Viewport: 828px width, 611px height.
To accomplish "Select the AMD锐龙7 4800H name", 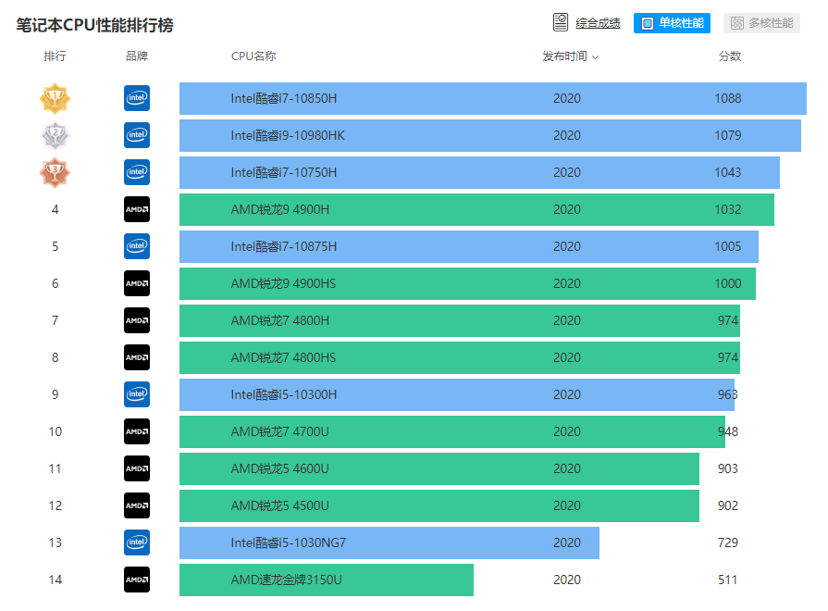I will tap(280, 320).
